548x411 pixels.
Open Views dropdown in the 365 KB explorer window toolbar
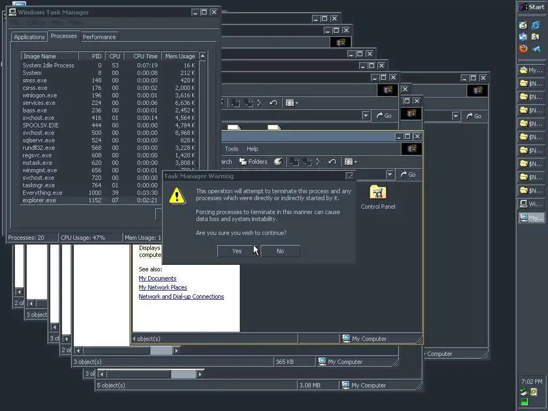292,103
